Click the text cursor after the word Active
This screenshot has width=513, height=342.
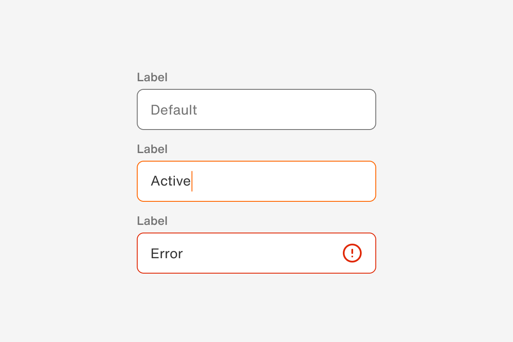(192, 181)
